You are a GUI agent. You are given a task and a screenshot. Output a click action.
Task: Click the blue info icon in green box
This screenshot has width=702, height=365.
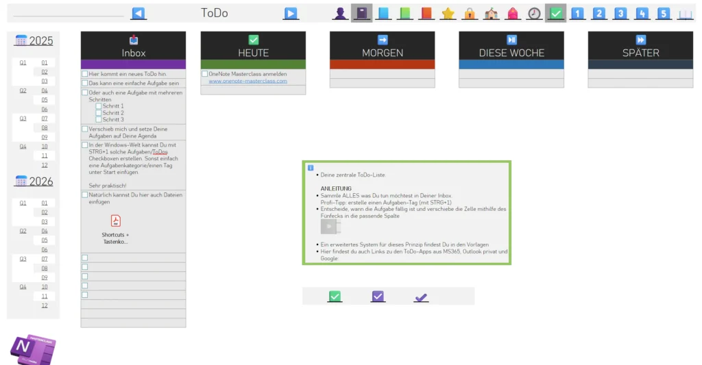(311, 168)
